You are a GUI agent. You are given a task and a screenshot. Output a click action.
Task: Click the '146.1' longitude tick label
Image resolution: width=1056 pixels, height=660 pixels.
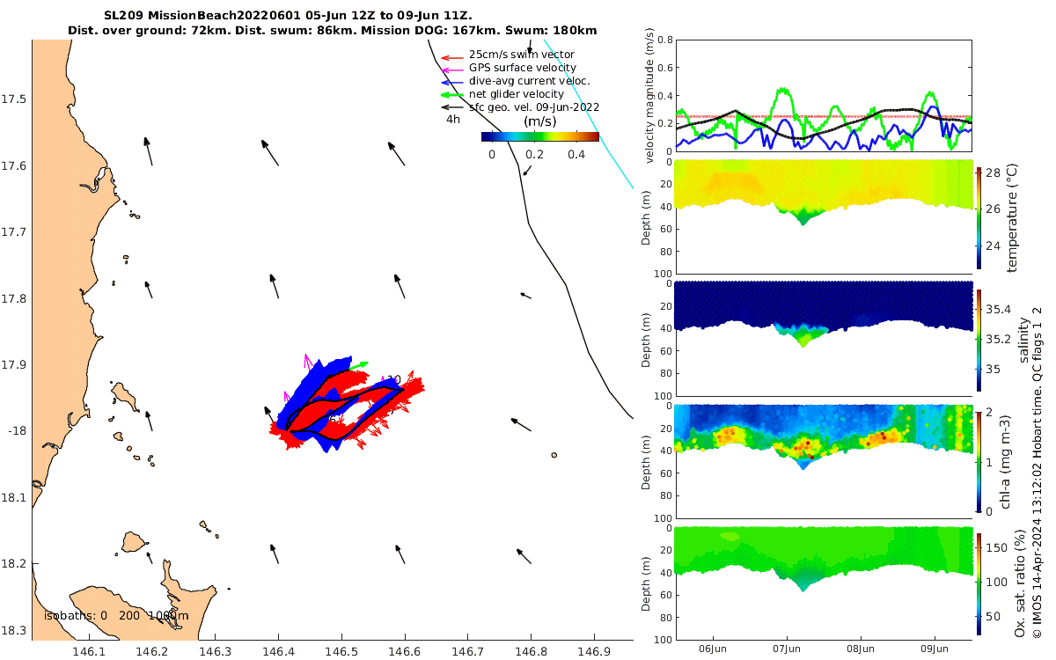click(x=89, y=652)
